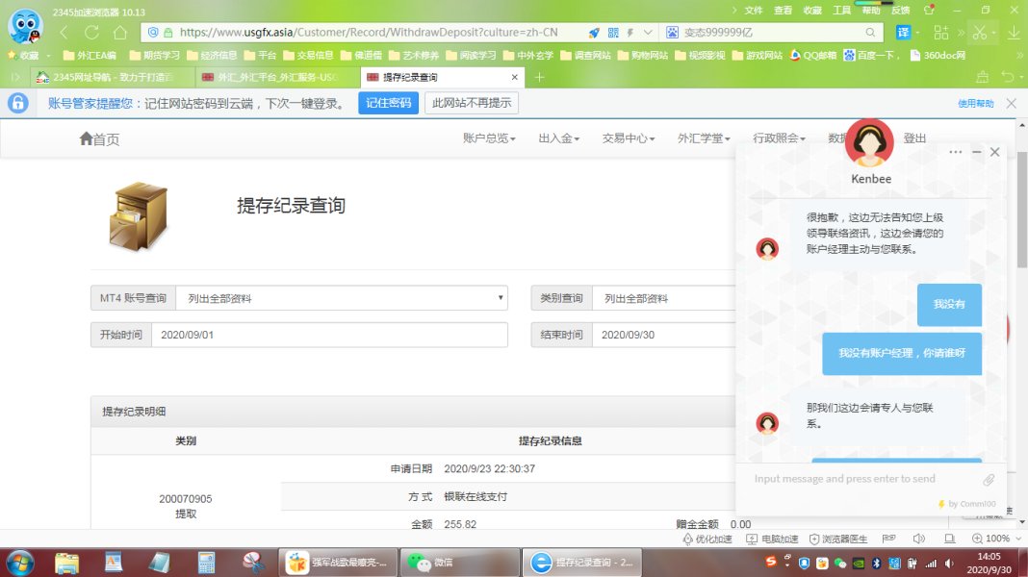Expand the 交易中心 navigation menu

(628, 138)
